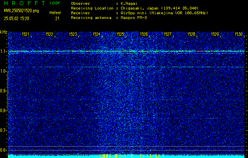Screen dimensions: 248x158
Task: Click the 0.8 frequency axis label
Action: (x=3, y=111)
